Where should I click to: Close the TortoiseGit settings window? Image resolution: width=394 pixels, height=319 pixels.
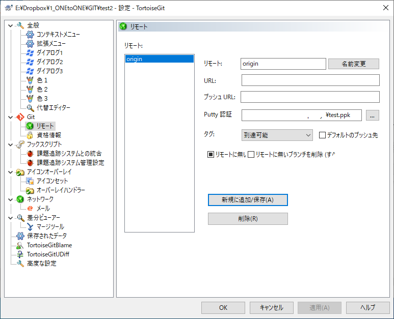[x=386, y=8]
